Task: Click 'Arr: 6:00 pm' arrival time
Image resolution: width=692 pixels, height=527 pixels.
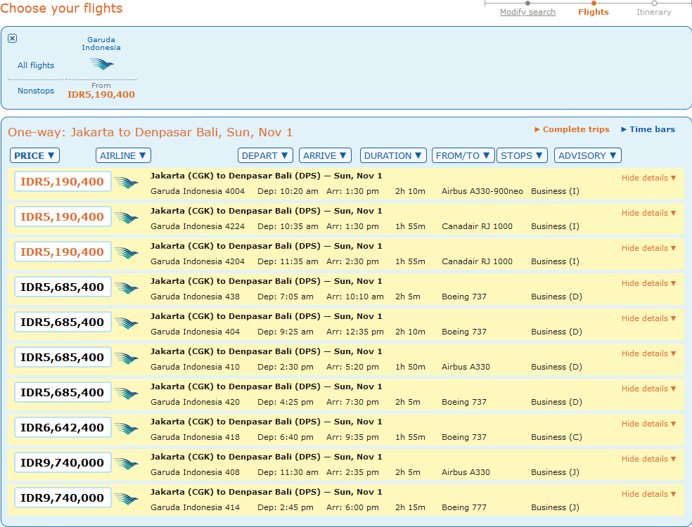Action: point(352,507)
